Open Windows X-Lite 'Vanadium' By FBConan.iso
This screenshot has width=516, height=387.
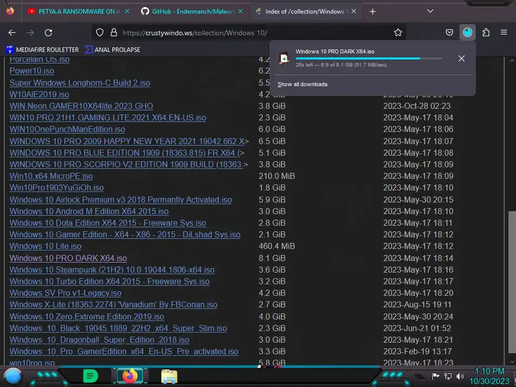click(113, 305)
